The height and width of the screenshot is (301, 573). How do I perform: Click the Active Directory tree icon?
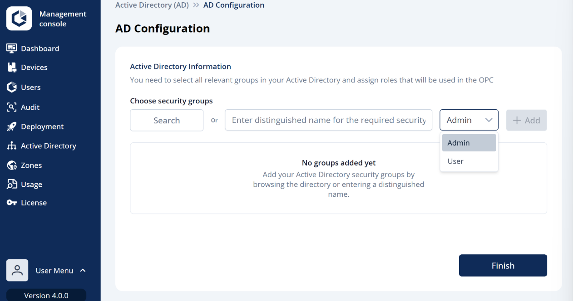click(x=12, y=146)
